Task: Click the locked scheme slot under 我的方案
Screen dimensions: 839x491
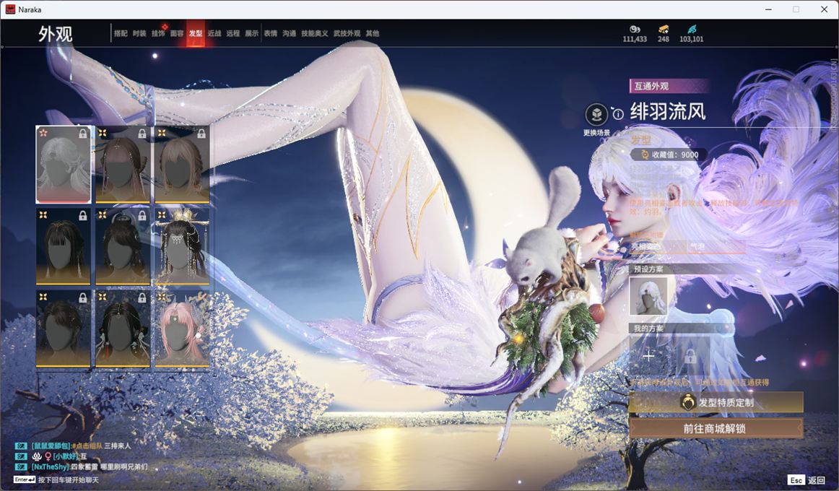Action: [690, 356]
